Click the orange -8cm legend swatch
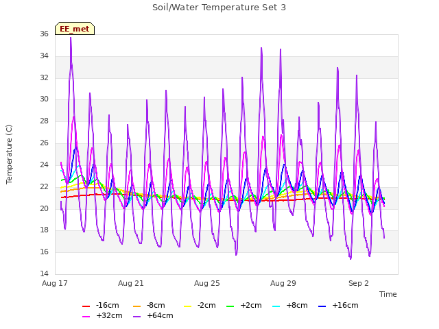Screen dimensions: 439x329 137,306
